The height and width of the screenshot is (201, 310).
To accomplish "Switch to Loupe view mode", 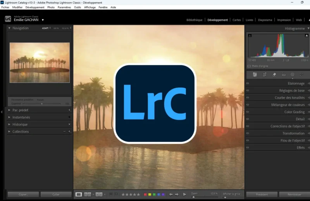I will pyautogui.click(x=79, y=194).
